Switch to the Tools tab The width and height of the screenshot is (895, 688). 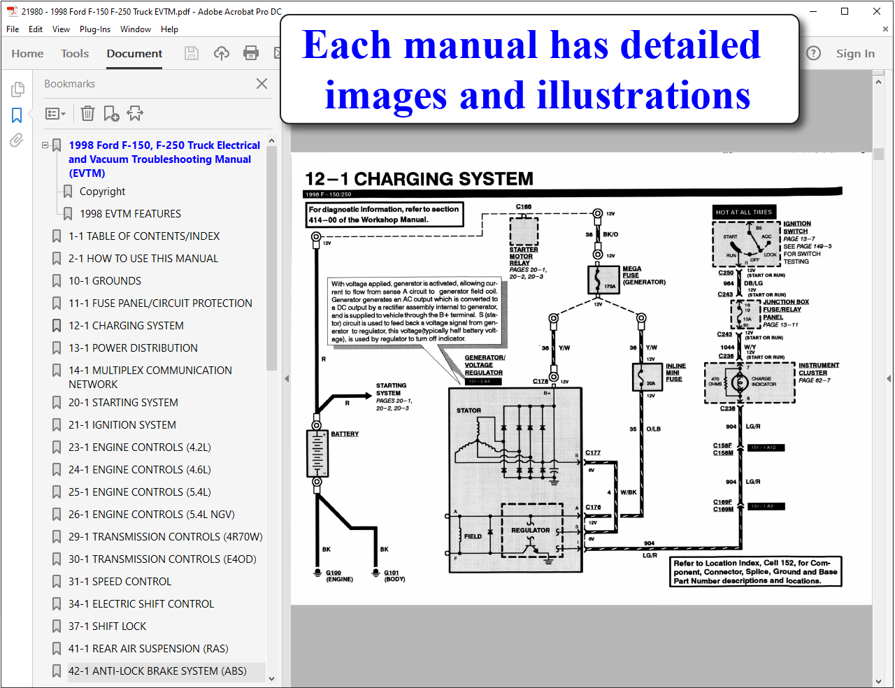(75, 54)
